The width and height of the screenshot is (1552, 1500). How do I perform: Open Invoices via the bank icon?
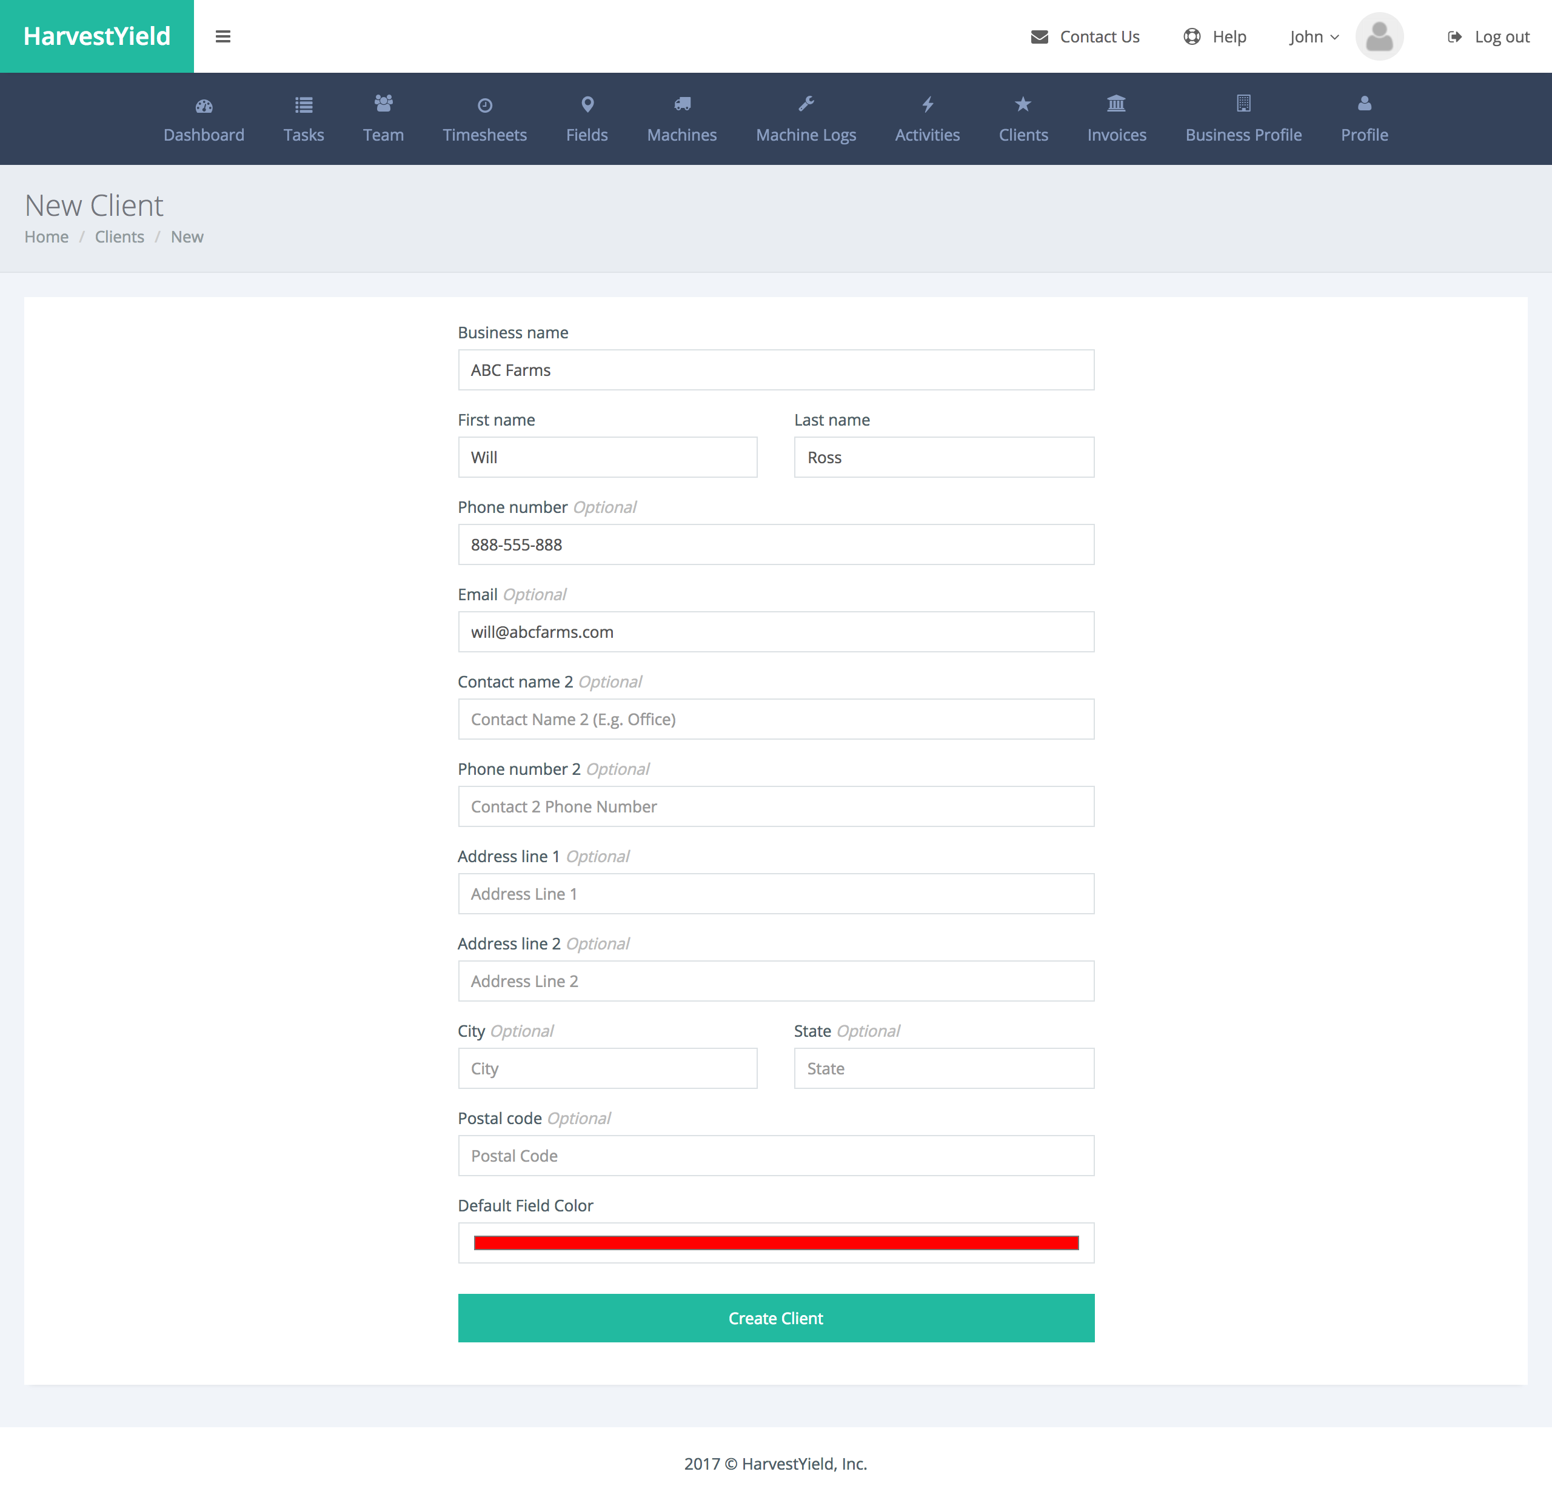pos(1115,104)
